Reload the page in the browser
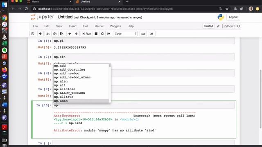 [x=26, y=9]
